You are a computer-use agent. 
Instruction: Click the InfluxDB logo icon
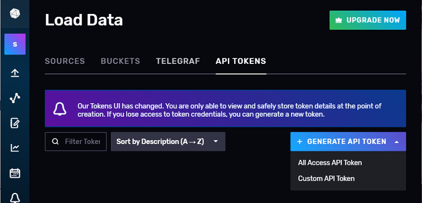(15, 13)
